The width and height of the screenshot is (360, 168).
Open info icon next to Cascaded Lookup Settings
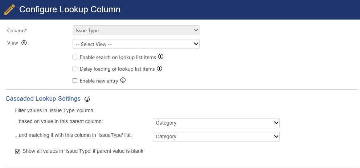pyautogui.click(x=87, y=99)
